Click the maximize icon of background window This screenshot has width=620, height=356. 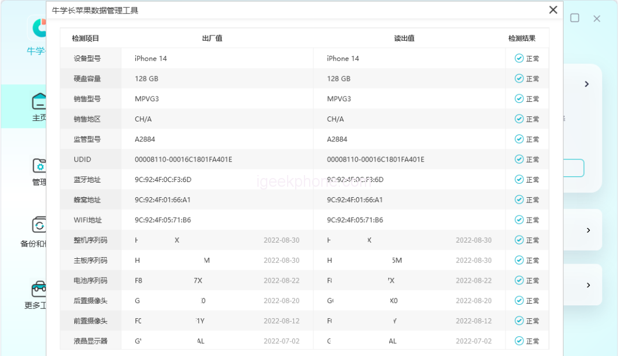click(x=575, y=18)
